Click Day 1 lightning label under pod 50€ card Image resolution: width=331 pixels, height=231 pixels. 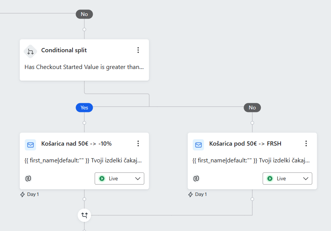[x=197, y=194]
